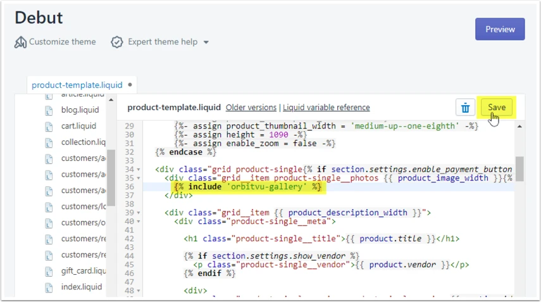
Task: Save the product-template.liquid file
Action: [x=497, y=108]
